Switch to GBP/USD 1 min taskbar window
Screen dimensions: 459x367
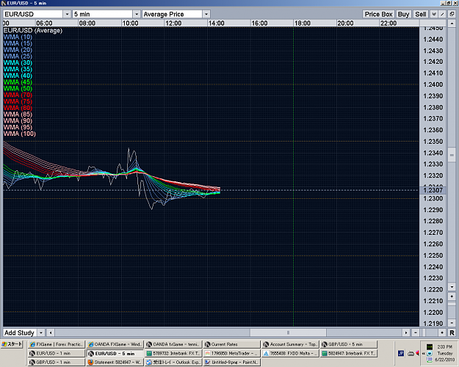[57, 362]
